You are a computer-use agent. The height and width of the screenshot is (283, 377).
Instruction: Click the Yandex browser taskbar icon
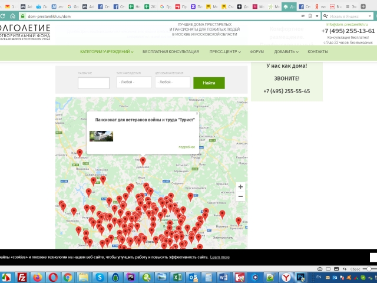click(286, 277)
